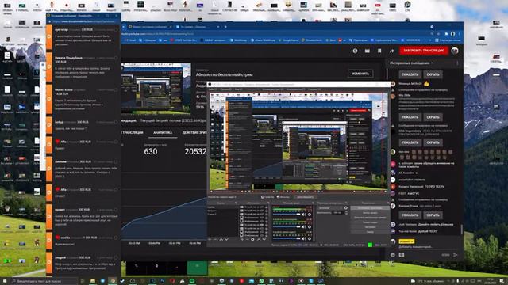Screen dimensions: 508x285
Task: Click Режим студии in OBS controls
Action: [x=370, y=222]
